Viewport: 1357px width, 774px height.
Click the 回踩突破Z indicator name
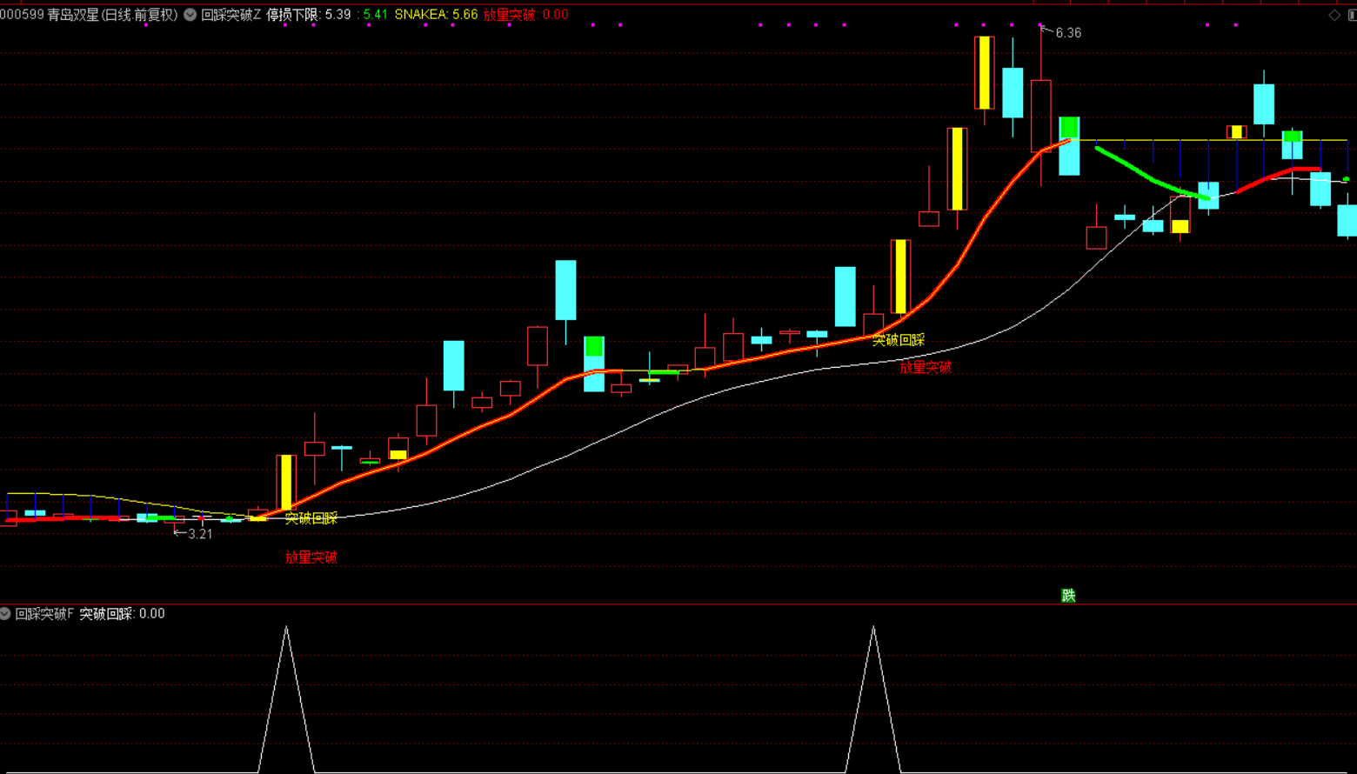pyautogui.click(x=231, y=15)
